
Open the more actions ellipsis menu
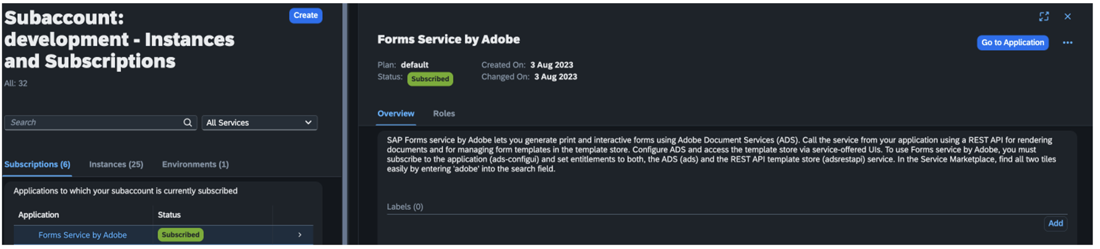pyautogui.click(x=1067, y=43)
